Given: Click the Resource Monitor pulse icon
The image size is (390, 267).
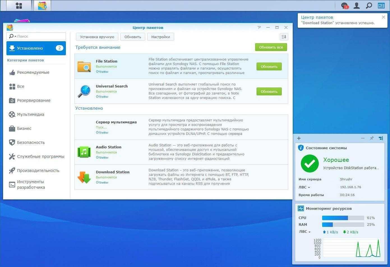Looking at the screenshot, I should (301, 208).
